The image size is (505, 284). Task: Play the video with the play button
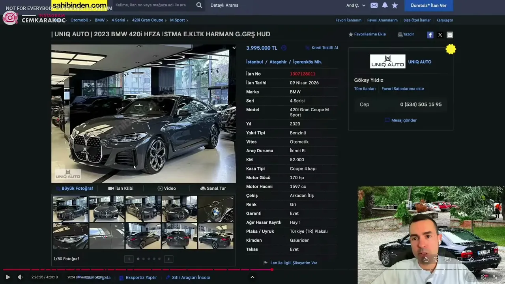[8, 277]
